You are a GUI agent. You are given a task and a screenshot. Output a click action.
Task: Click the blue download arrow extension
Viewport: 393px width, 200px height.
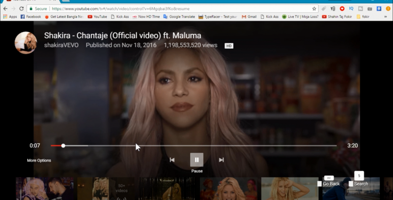coord(379,9)
